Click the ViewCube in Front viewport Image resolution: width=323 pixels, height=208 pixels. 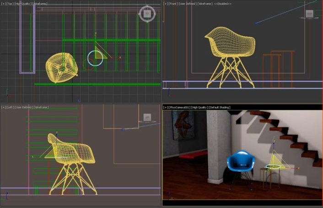(x=309, y=14)
